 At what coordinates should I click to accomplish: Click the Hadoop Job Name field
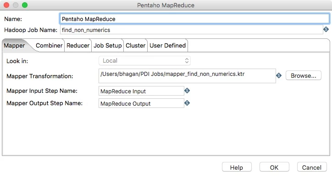tap(192, 30)
